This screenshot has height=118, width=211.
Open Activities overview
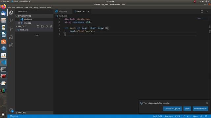point(5,1)
